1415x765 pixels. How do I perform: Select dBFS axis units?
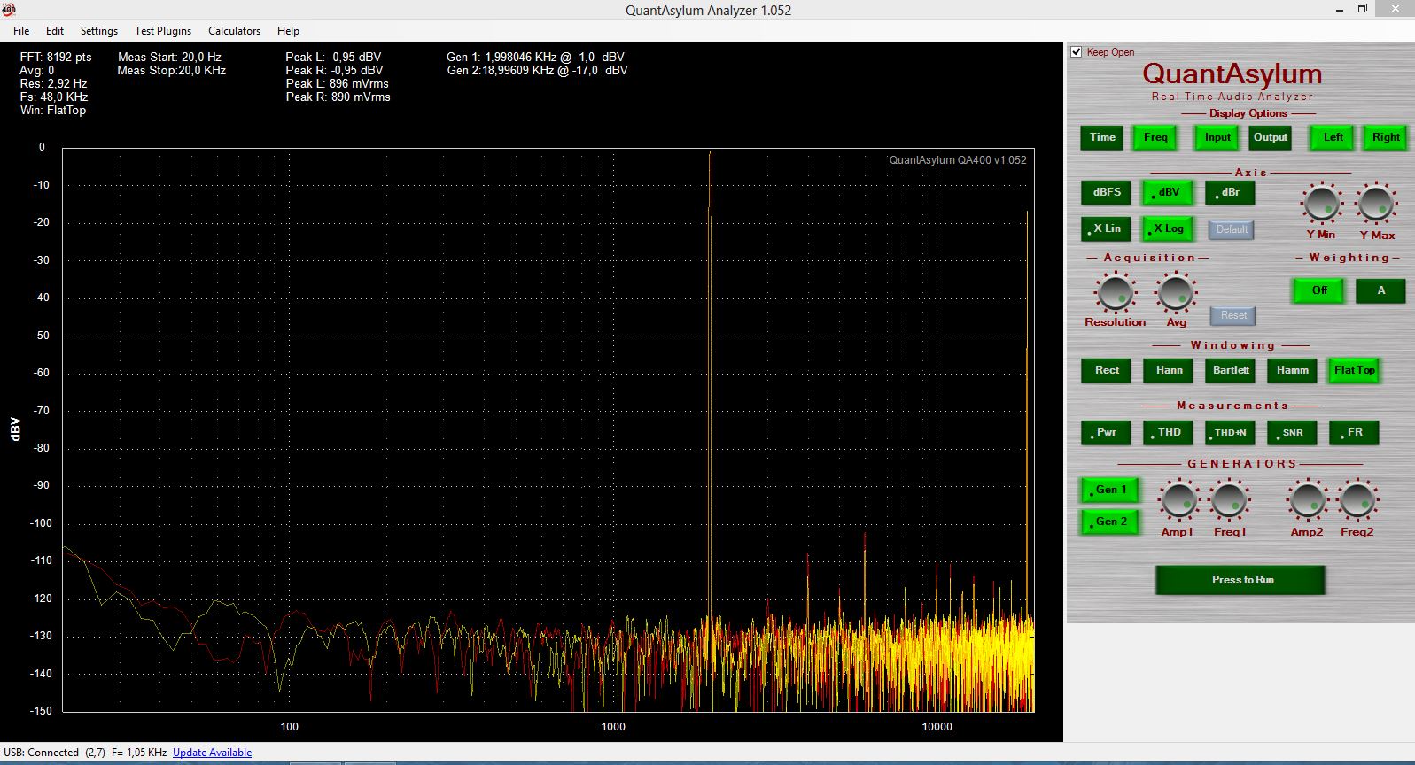(1107, 192)
